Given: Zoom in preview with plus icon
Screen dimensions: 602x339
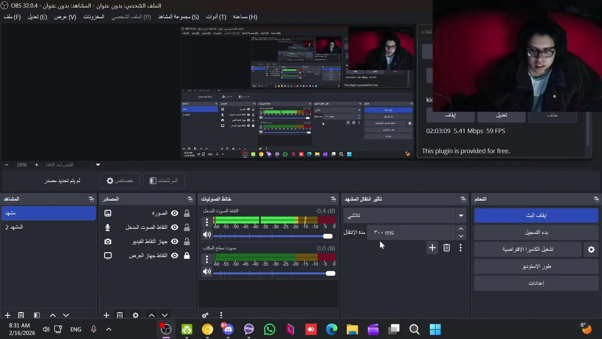Looking at the screenshot, I should click(36, 165).
